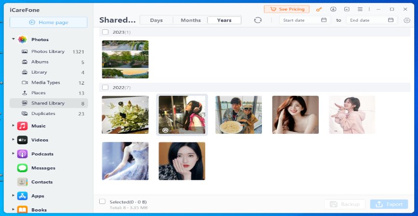Open the download icon in title bar
The image size is (418, 216).
pyautogui.click(x=333, y=9)
